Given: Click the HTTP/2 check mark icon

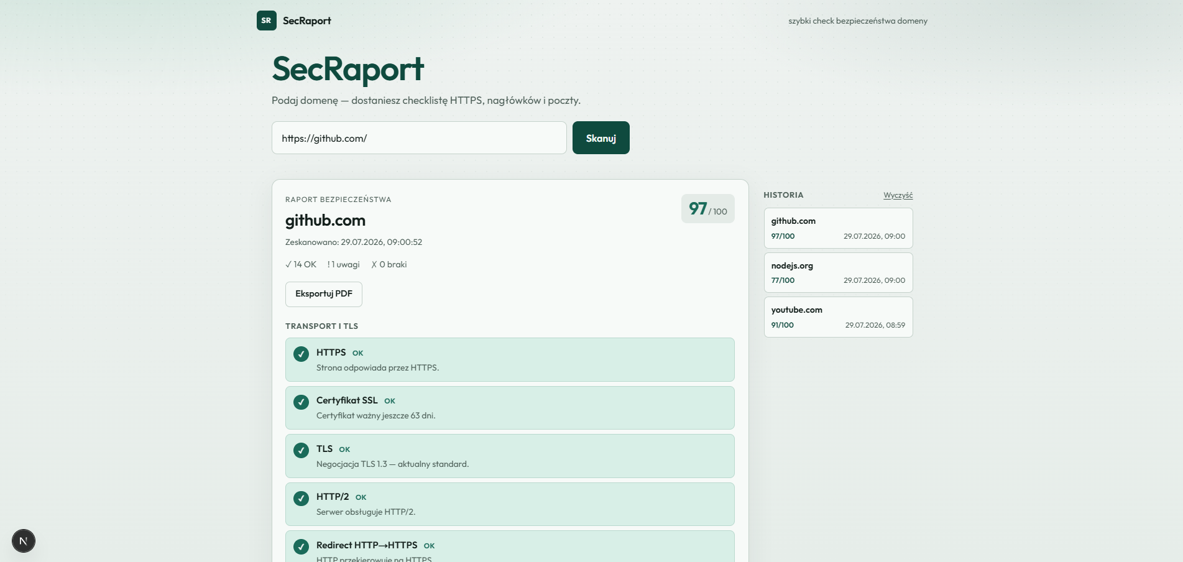Looking at the screenshot, I should click(301, 499).
